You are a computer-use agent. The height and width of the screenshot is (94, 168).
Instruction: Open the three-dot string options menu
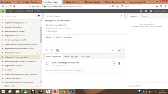(121, 16)
